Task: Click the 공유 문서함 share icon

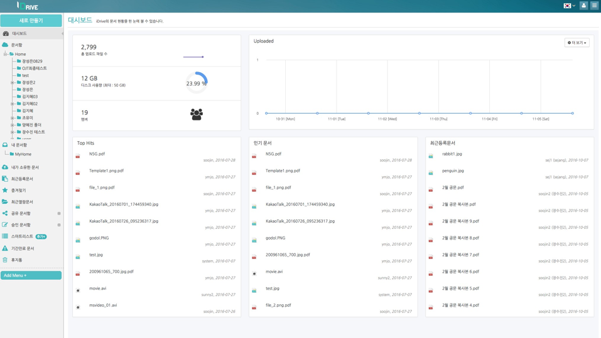Action: 5,213
